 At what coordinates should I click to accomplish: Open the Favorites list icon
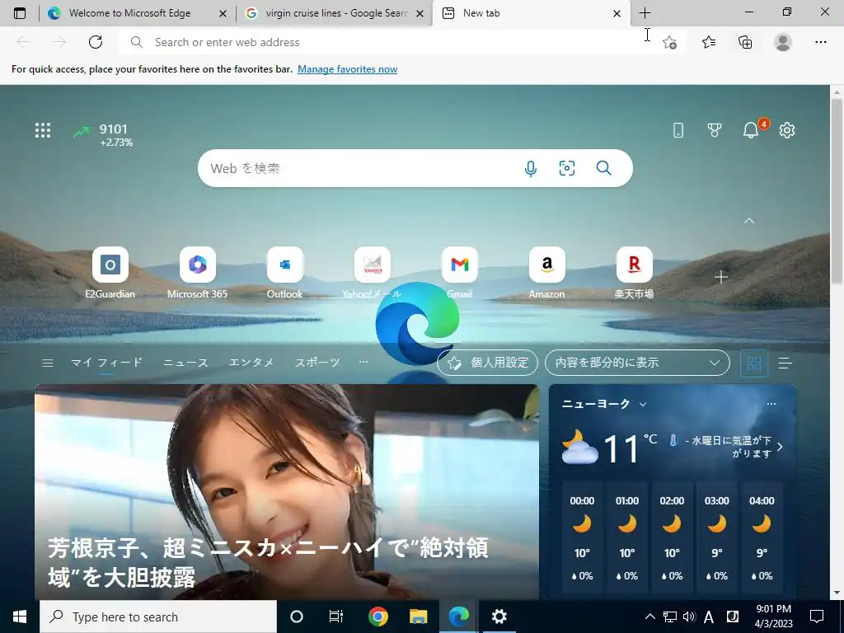tap(709, 42)
